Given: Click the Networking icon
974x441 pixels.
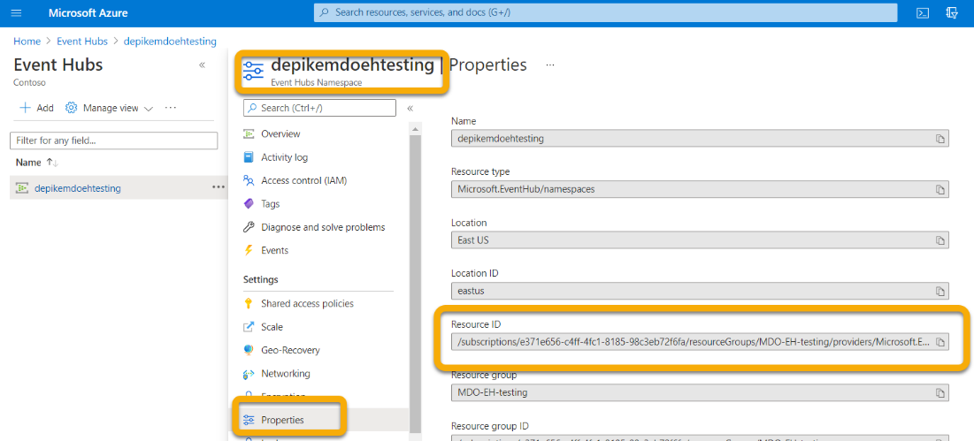Looking at the screenshot, I should [249, 374].
